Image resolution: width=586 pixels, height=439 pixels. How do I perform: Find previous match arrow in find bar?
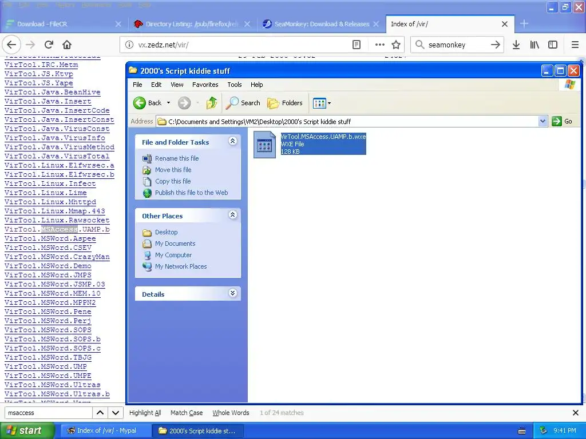(x=100, y=413)
